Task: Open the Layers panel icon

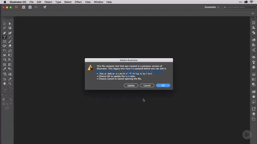Action: 254,114
